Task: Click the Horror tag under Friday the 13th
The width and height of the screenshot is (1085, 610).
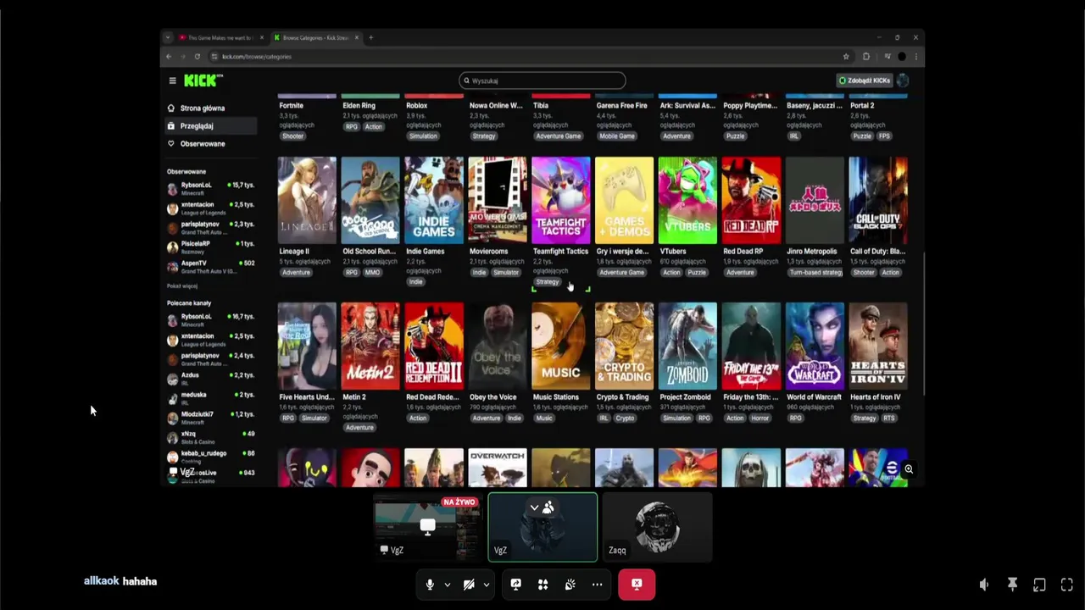Action: (760, 418)
